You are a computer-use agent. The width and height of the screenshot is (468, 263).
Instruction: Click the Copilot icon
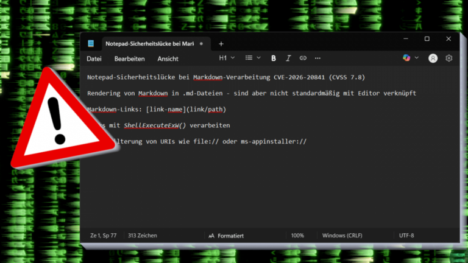pos(406,58)
